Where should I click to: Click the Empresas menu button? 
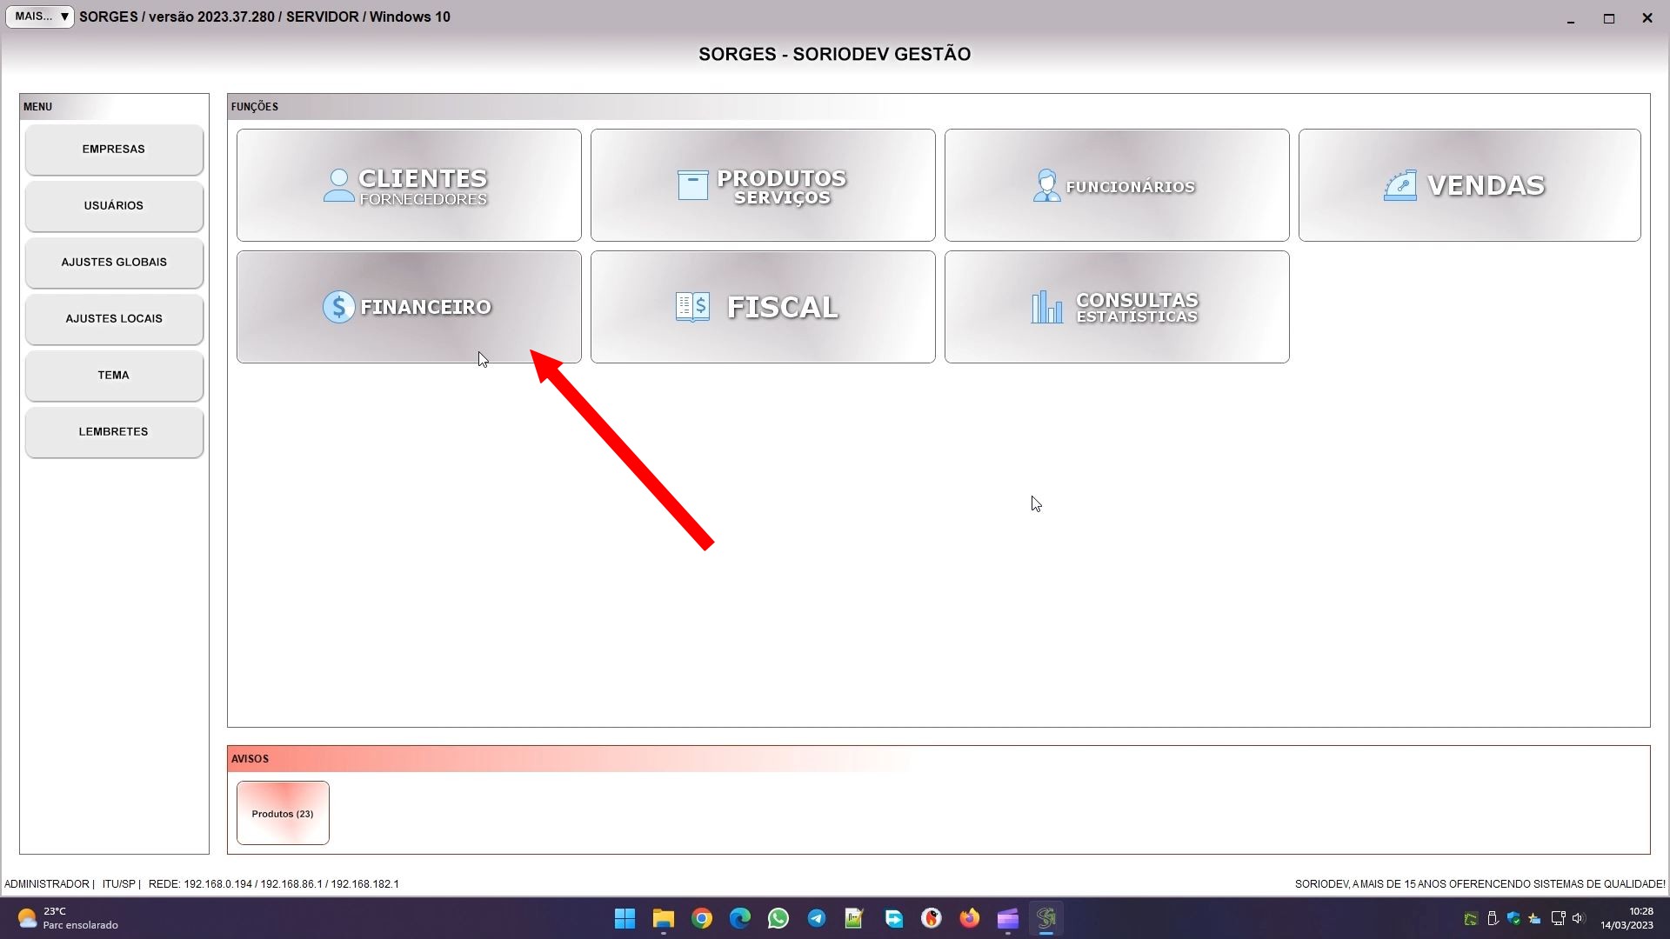(114, 150)
